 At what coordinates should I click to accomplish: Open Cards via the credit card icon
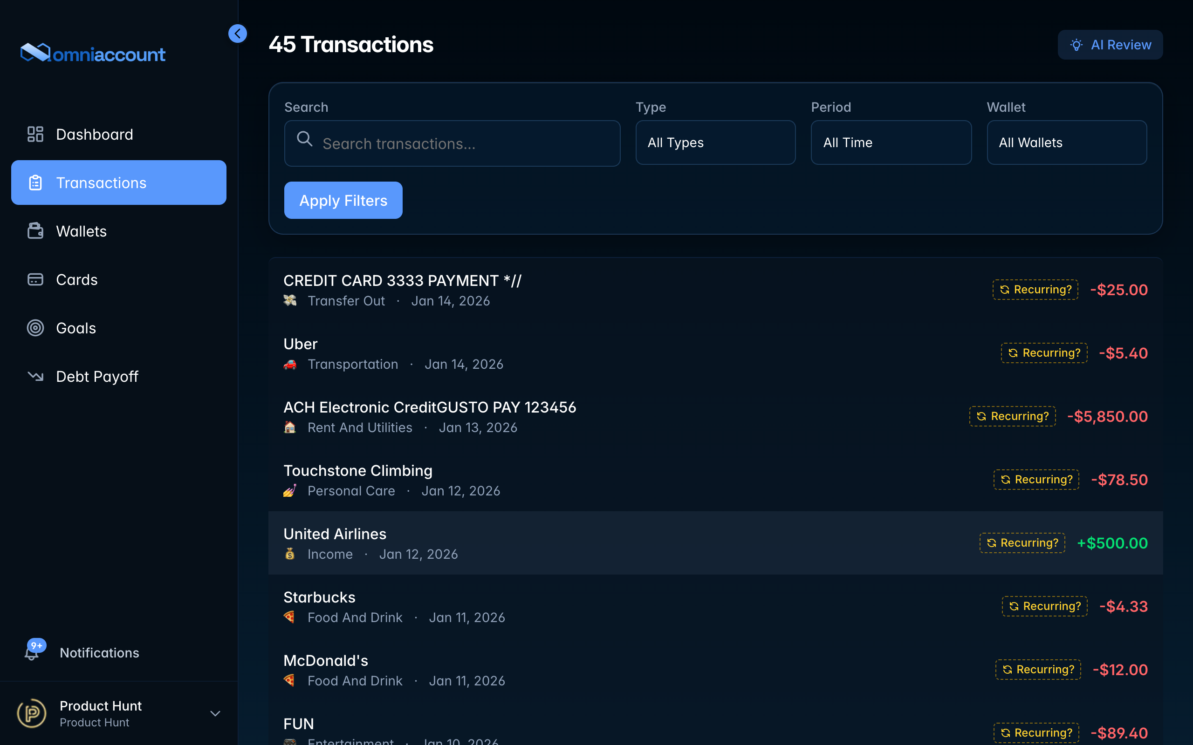pyautogui.click(x=35, y=279)
